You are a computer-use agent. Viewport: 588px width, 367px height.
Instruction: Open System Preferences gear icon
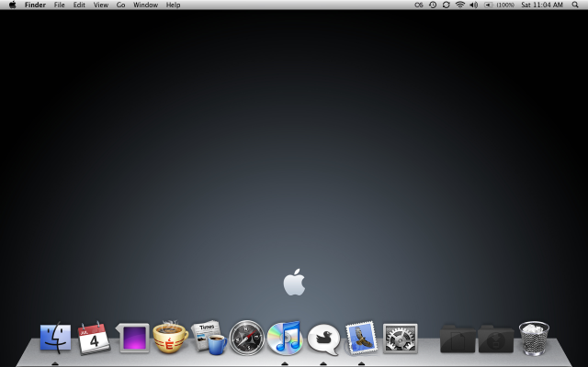[x=401, y=339]
